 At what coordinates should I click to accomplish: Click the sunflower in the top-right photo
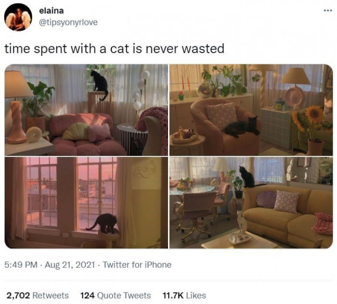click(314, 114)
